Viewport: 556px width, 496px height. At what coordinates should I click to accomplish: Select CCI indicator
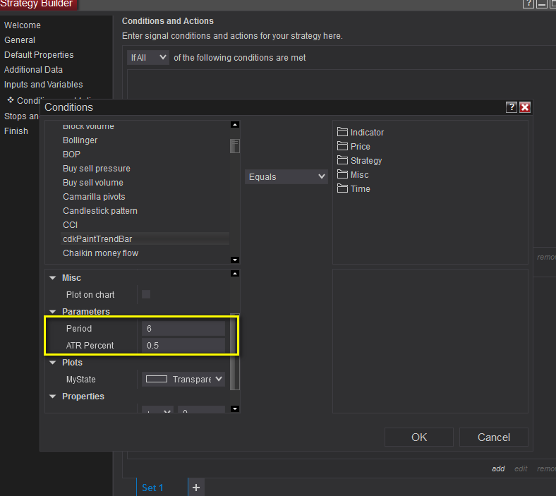tap(71, 225)
